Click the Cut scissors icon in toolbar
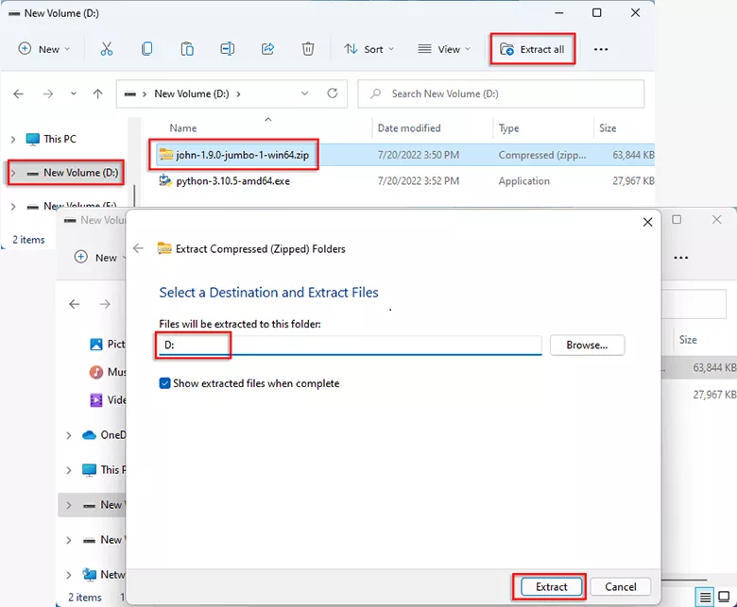The height and width of the screenshot is (607, 737). point(107,49)
